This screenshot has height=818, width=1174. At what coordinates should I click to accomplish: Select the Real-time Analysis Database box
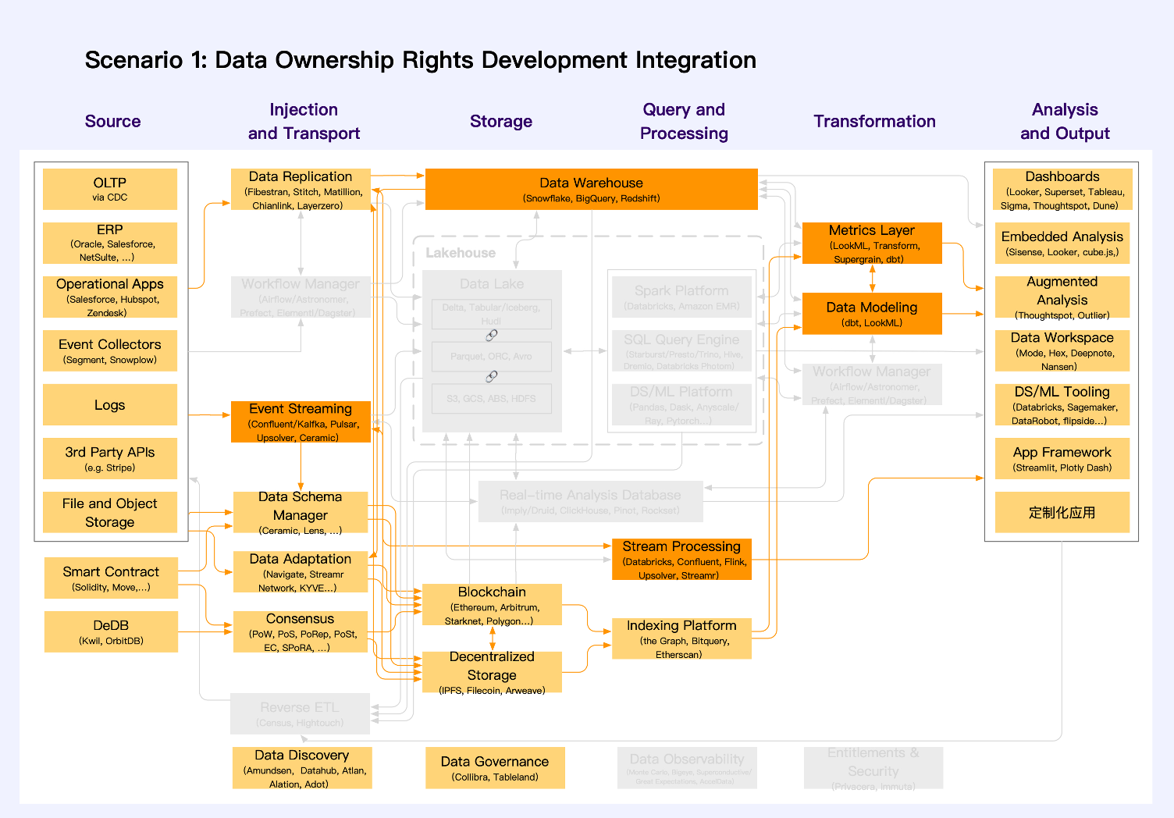click(591, 501)
